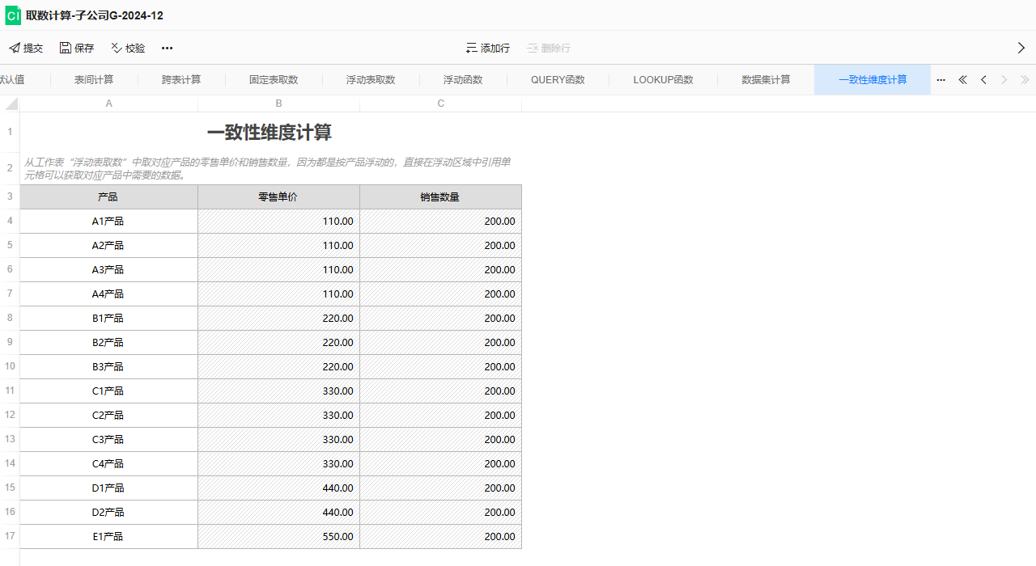Open the LOOKUP函数 sheet tab
Viewport: 1036px width, 566px height.
click(663, 80)
